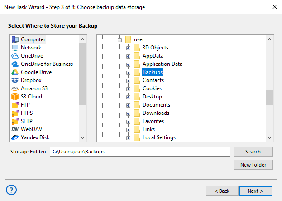Choose the Network storage icon
Viewport: 282px width, 201px height.
pos(15,48)
